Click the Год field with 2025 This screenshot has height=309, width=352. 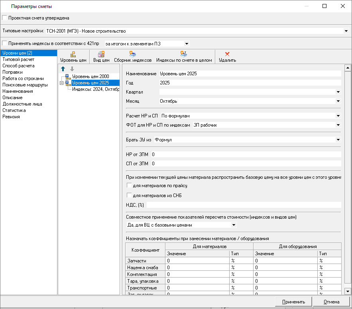pyautogui.click(x=250, y=83)
